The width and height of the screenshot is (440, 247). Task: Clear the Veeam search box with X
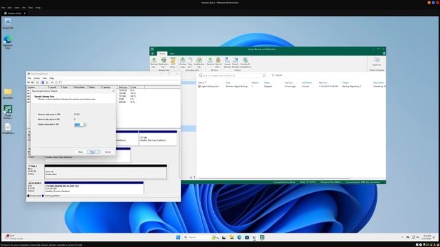[264, 75]
